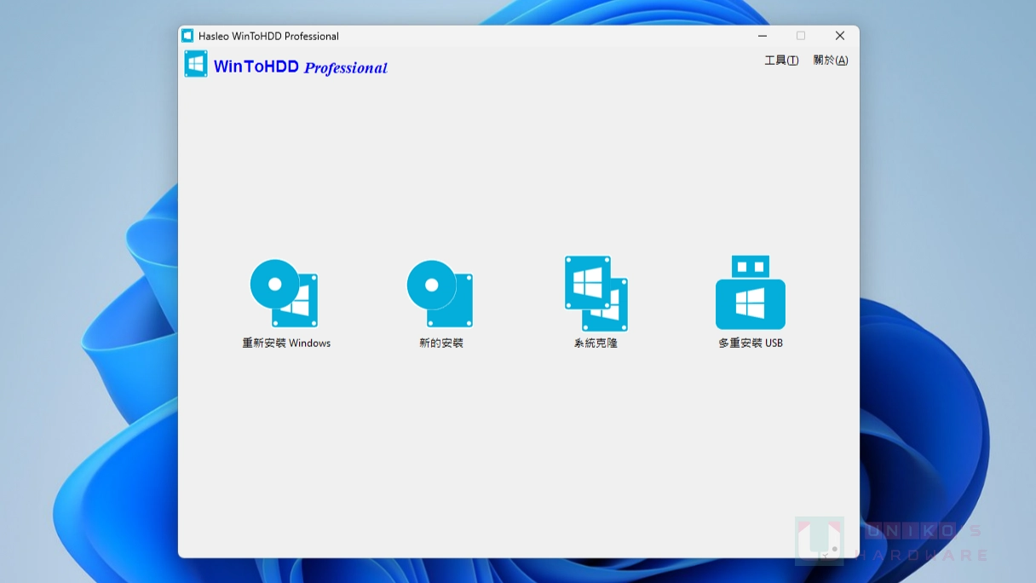This screenshot has height=583, width=1036.
Task: Close the WinToHDD window
Action: [x=840, y=36]
